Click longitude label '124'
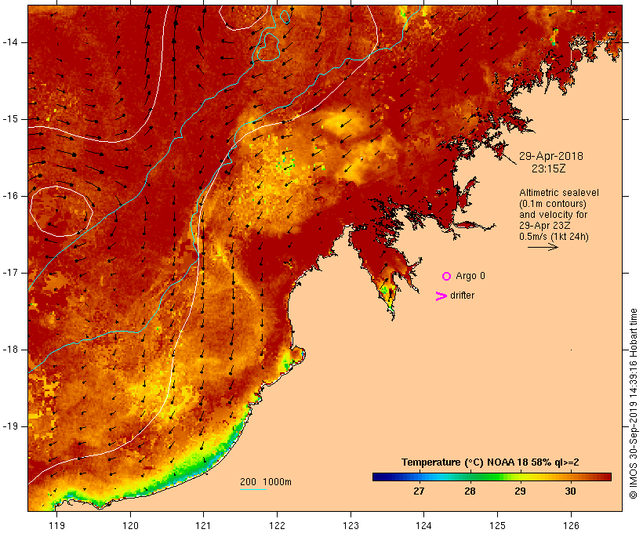 pyautogui.click(x=423, y=526)
